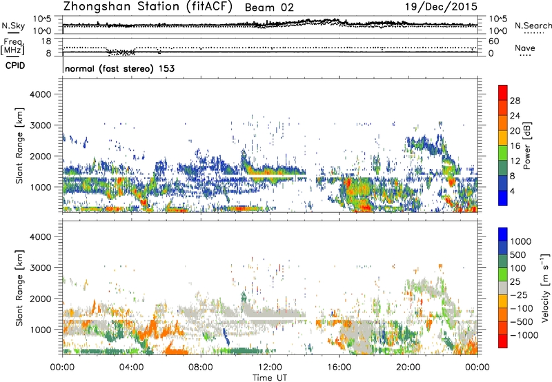This screenshot has width=552, height=382.
Task: Click the 'Nave' legend label
Action: 525,48
